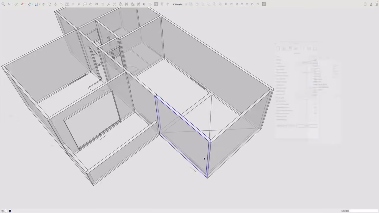This screenshot has width=379, height=213.
Task: Pick the Text label tool
Action: click(85, 4)
